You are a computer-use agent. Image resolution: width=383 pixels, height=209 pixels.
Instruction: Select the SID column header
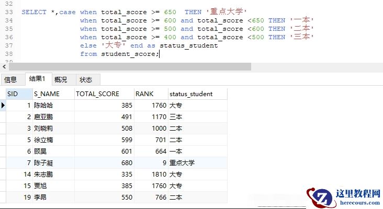coord(19,94)
